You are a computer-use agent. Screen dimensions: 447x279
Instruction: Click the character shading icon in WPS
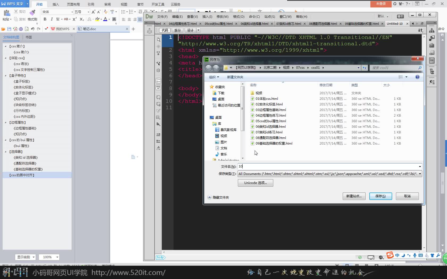114,19
